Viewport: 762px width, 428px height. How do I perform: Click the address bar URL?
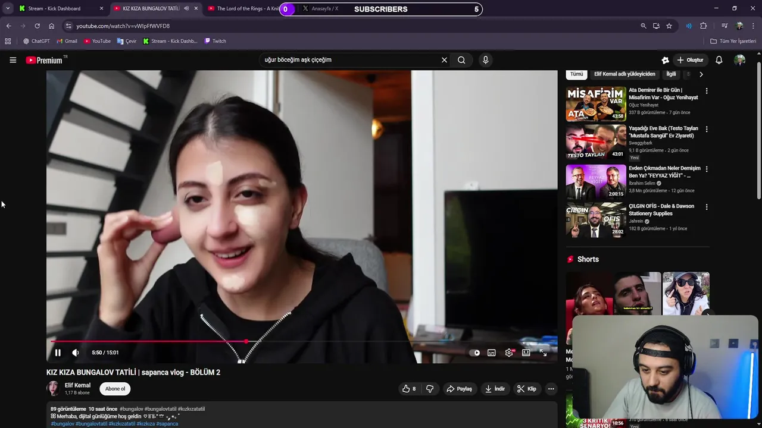pyautogui.click(x=123, y=26)
